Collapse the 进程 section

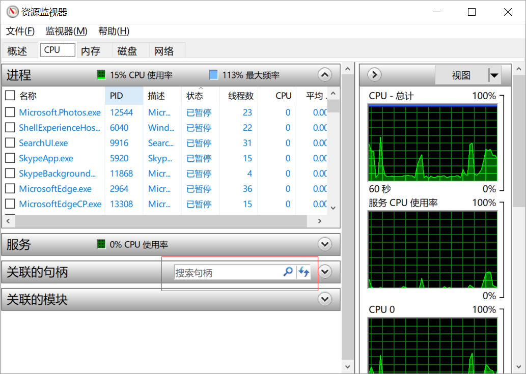[x=325, y=75]
